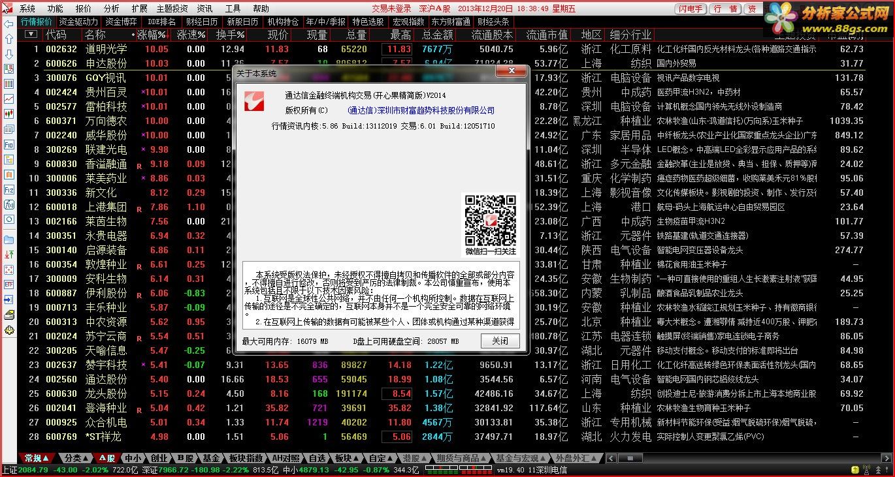
Task: Open the quote table grid icon
Action: (x=8, y=84)
